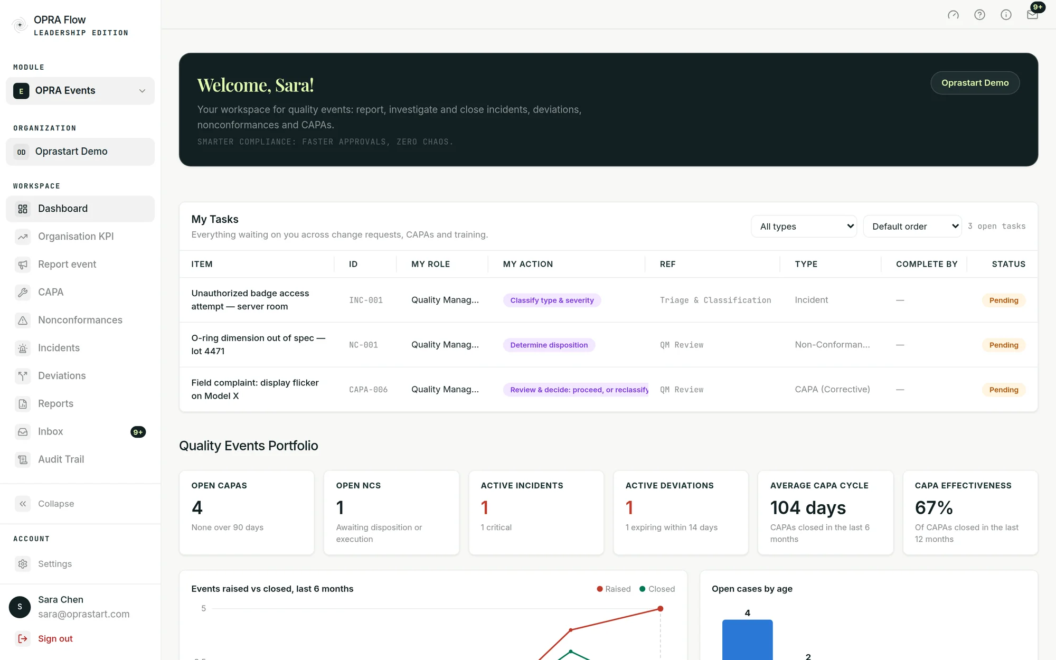Open the Incidents section
1056x660 pixels.
tap(80, 348)
